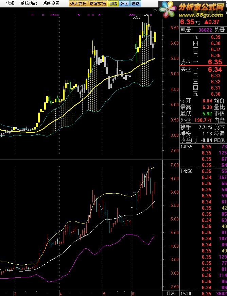Click month marker 4 on time axis
The width and height of the screenshot is (227, 296).
coord(60,294)
